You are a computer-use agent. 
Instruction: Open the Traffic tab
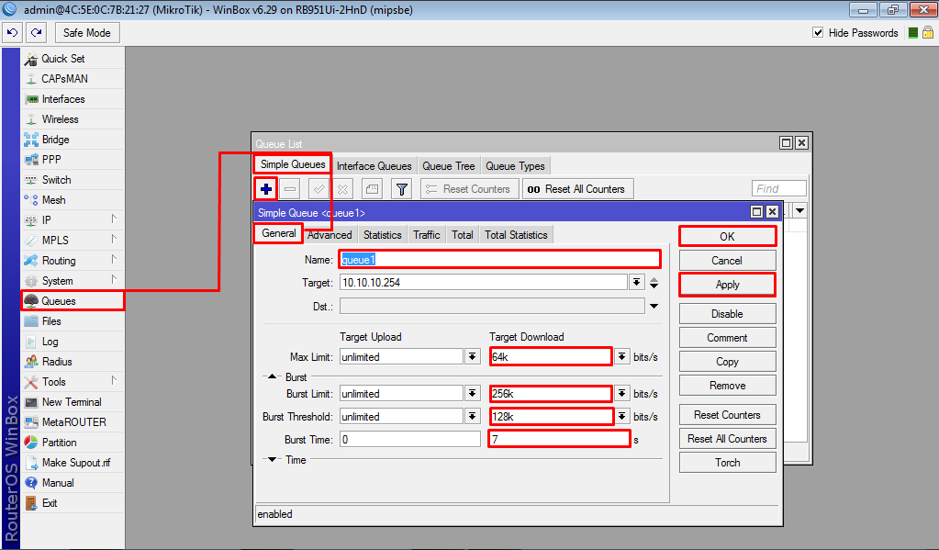[x=427, y=235]
